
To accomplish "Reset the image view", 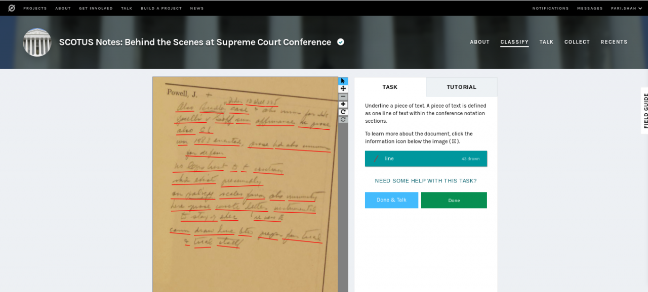I will (x=343, y=119).
